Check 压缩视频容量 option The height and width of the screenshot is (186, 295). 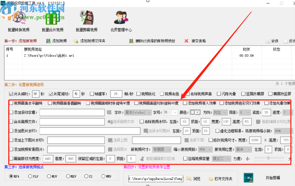tap(185, 159)
